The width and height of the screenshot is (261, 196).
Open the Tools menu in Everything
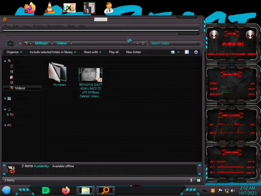click(x=71, y=26)
